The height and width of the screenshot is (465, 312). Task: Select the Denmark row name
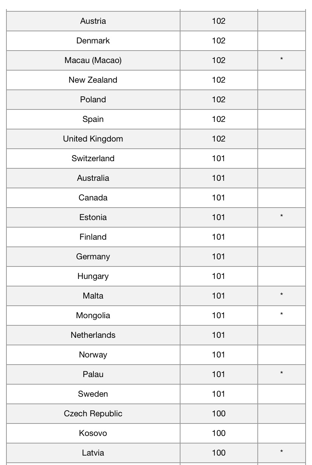[x=93, y=41]
